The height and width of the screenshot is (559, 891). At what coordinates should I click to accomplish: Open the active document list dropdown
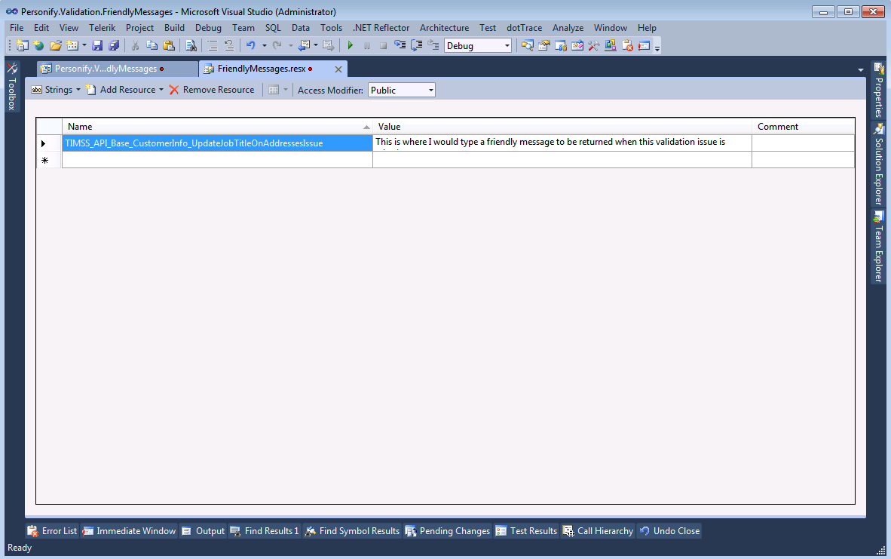click(x=860, y=69)
